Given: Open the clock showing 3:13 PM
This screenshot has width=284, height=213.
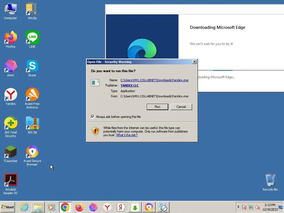Looking at the screenshot, I should [x=270, y=207].
